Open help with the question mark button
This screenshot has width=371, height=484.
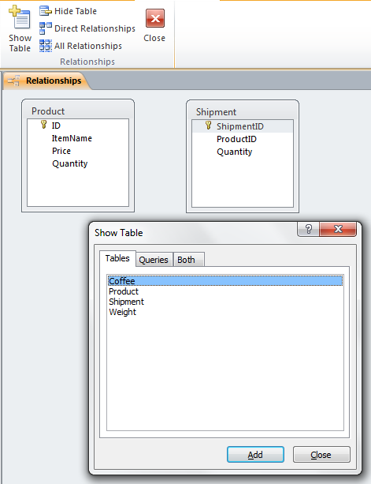pyautogui.click(x=309, y=229)
